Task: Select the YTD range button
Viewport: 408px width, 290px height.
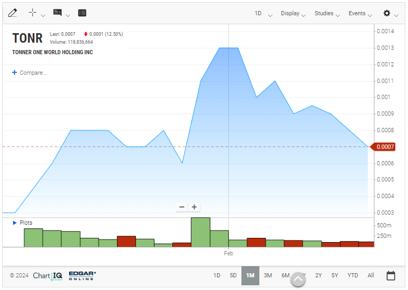Action: 353,275
